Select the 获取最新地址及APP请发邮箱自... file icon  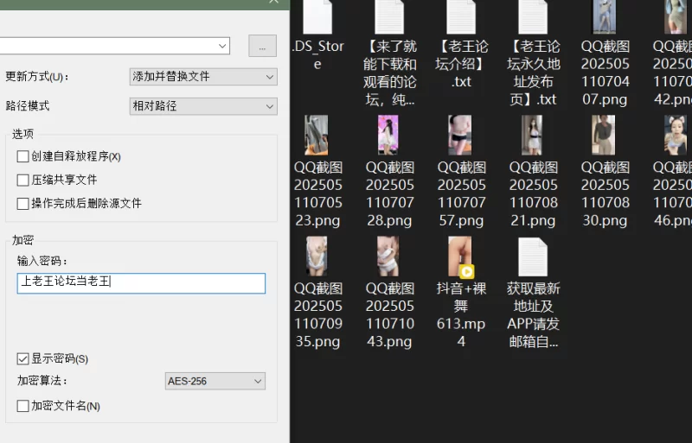533,257
